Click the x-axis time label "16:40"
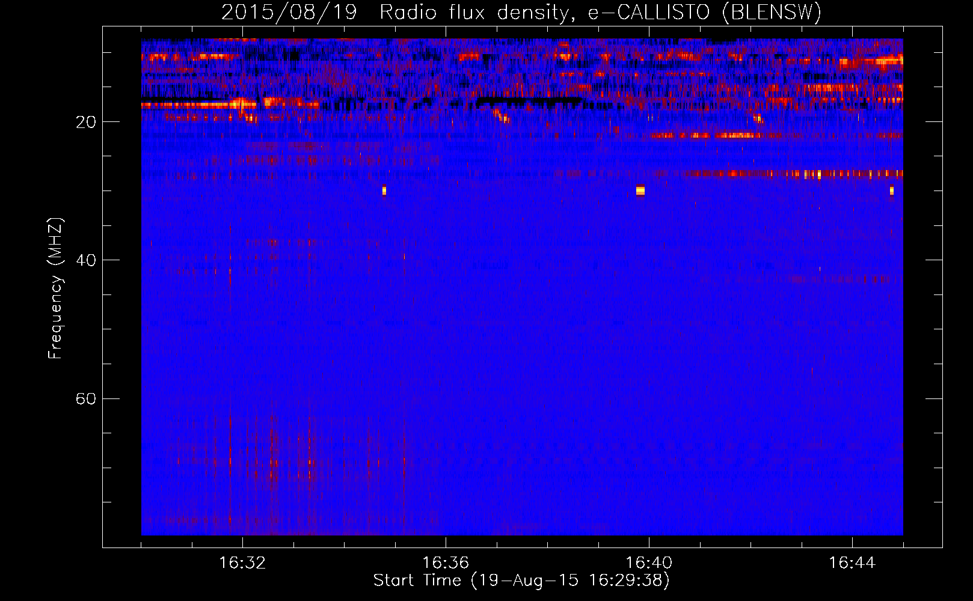 [x=649, y=563]
